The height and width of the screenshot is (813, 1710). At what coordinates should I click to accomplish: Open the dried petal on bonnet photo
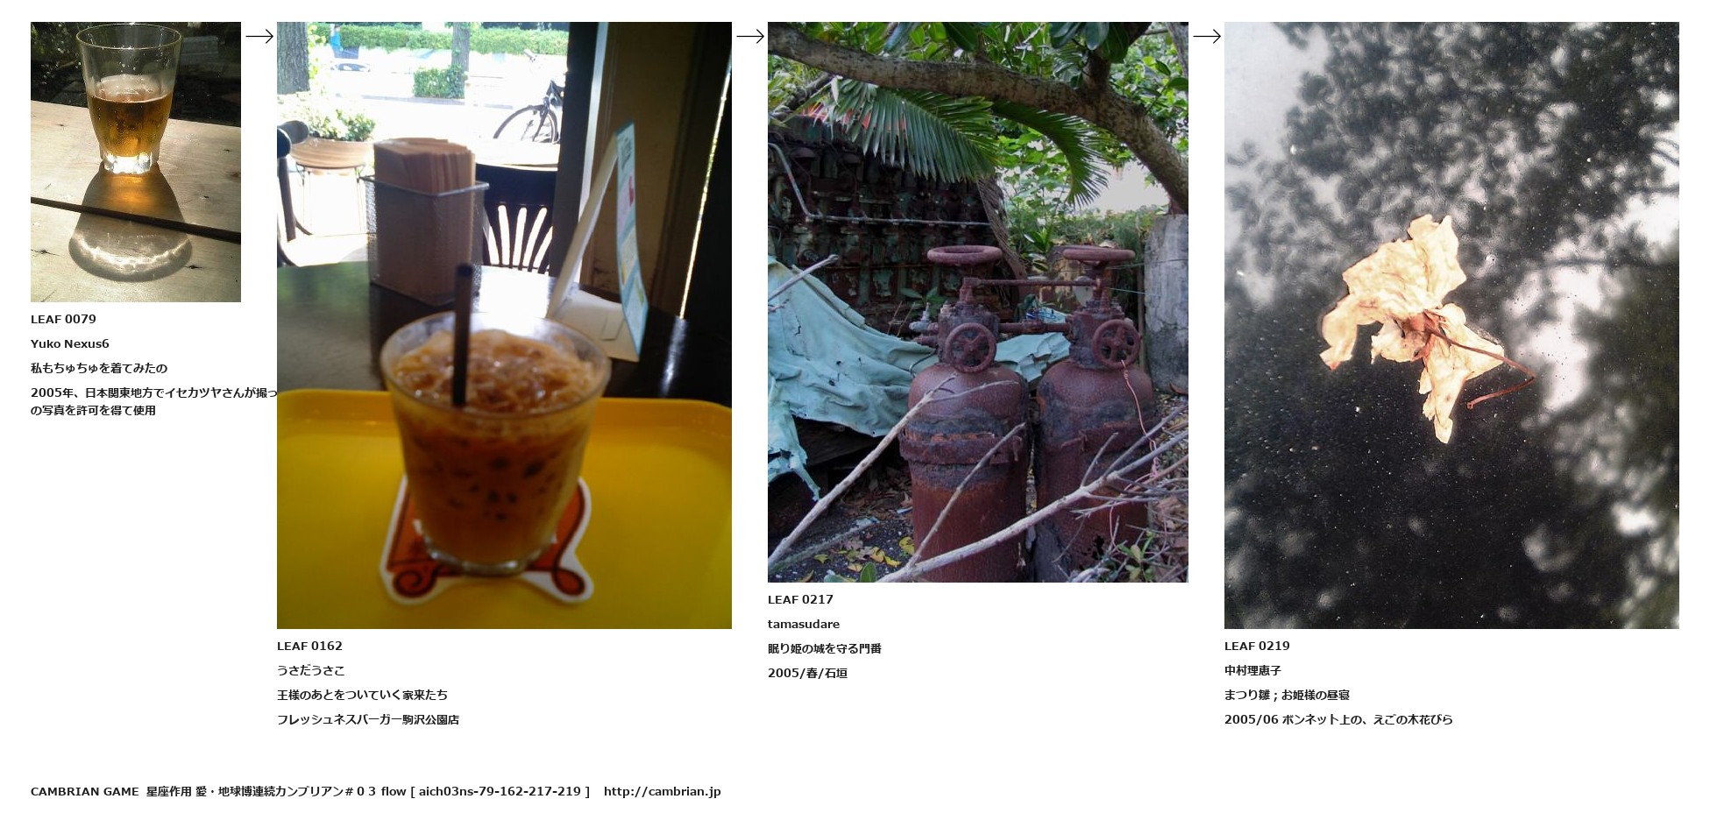click(x=1451, y=325)
